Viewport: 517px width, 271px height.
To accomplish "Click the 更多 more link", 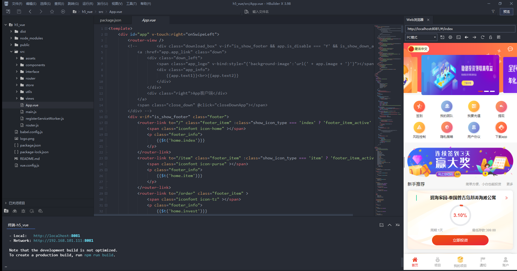I will (x=510, y=184).
